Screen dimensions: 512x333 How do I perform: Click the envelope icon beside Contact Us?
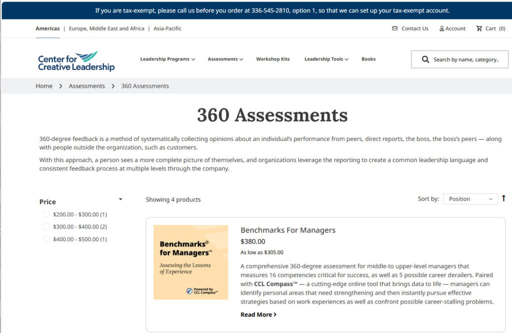coord(395,28)
